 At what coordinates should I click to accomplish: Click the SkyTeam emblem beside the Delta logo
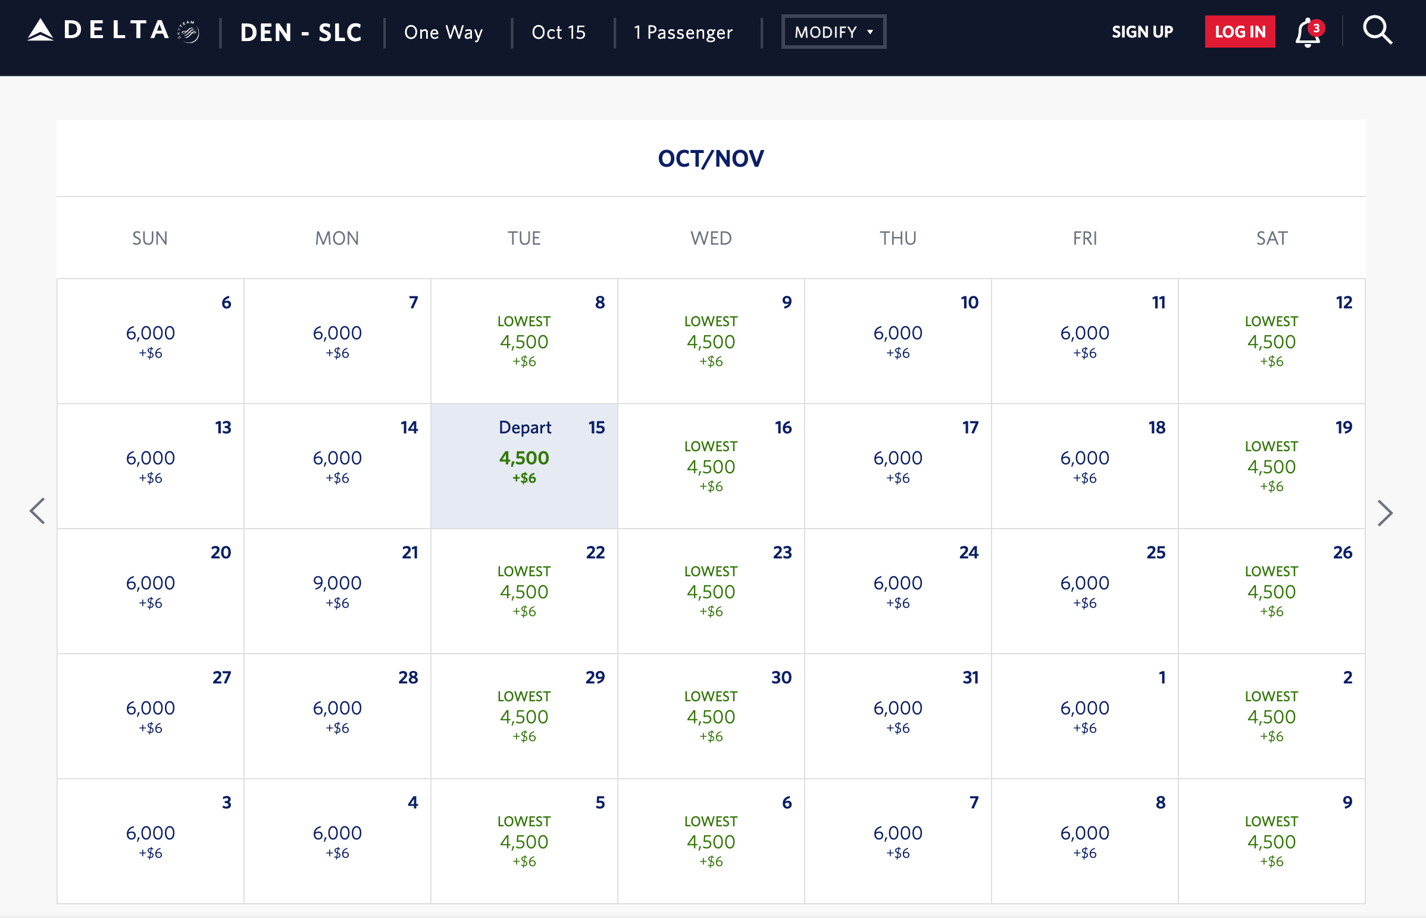pyautogui.click(x=189, y=32)
